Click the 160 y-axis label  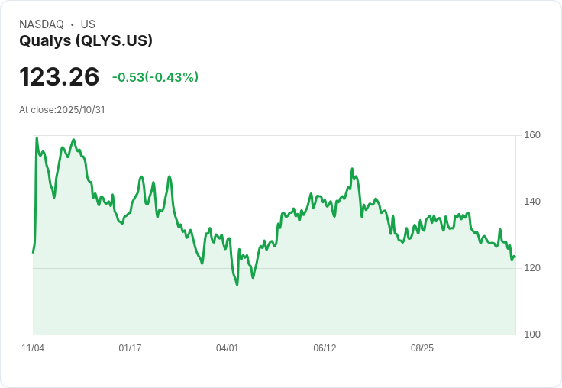[x=532, y=135]
